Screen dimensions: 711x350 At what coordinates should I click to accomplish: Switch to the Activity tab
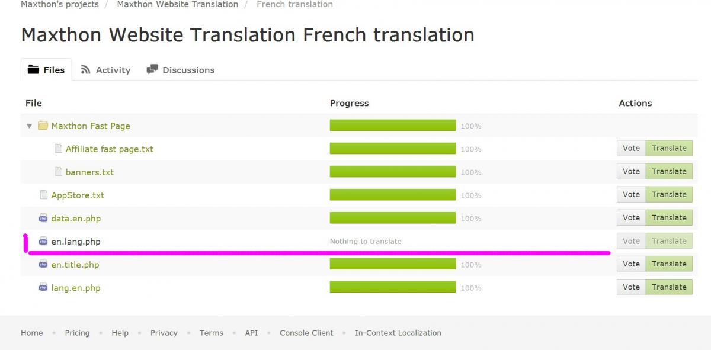[105, 70]
